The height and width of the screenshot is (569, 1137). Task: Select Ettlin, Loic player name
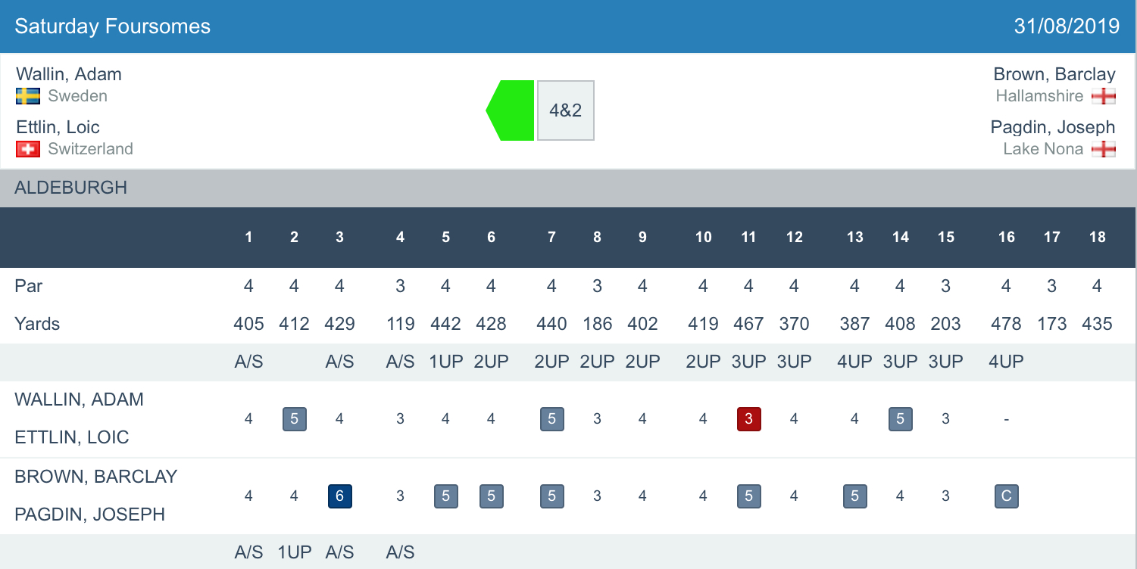[58, 127]
